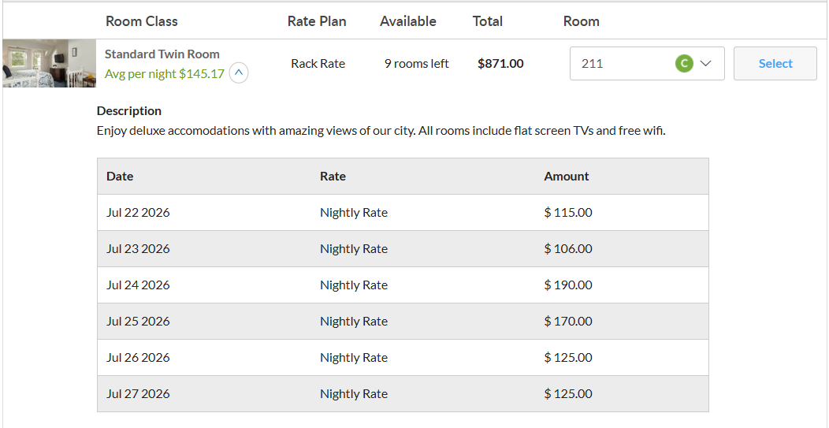Collapse the Standard Twin Room rate details
Viewport: 829px width, 428px height.
(239, 73)
